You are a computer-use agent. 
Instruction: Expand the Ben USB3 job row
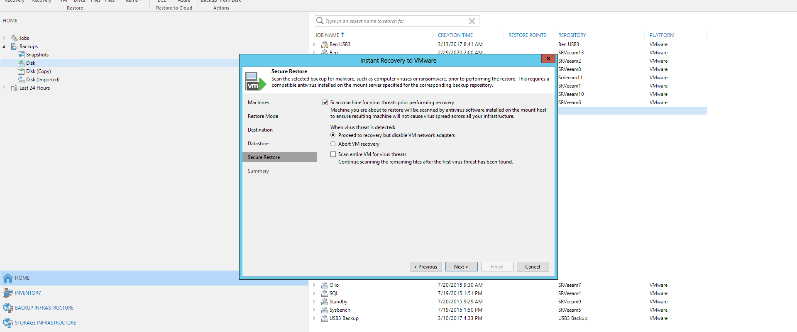point(314,44)
